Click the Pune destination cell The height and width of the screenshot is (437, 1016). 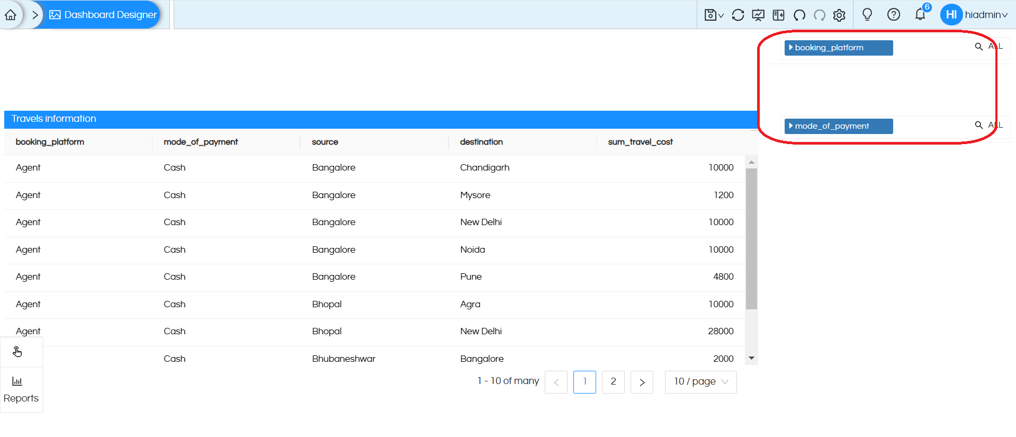[x=471, y=277]
